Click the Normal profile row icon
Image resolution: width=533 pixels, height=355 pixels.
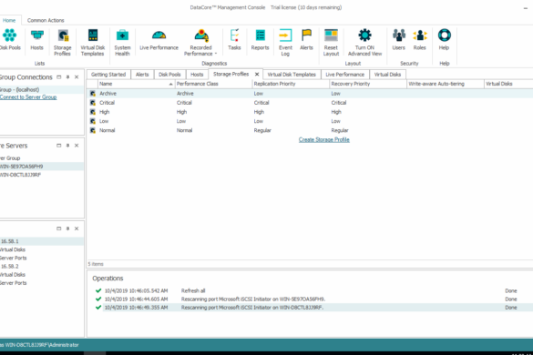pos(92,130)
